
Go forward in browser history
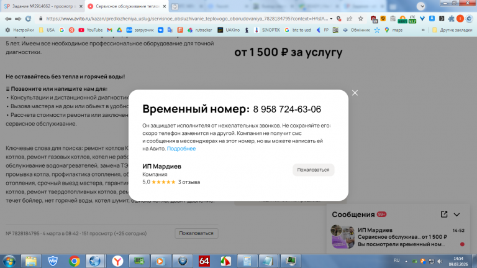[x=18, y=19]
